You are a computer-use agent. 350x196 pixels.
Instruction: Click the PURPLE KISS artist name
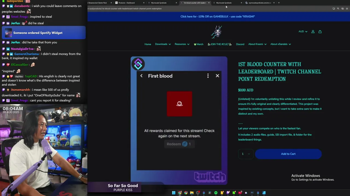[123, 190]
